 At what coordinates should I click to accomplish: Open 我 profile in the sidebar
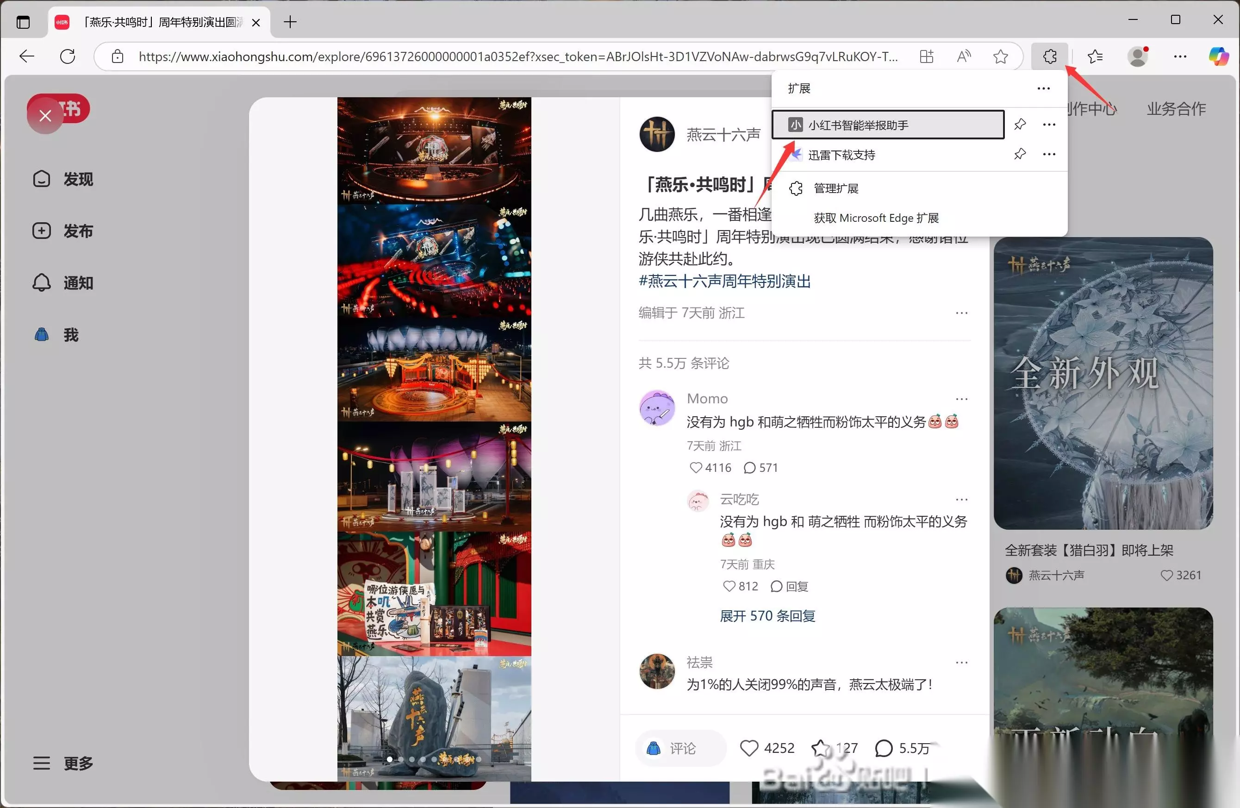56,335
